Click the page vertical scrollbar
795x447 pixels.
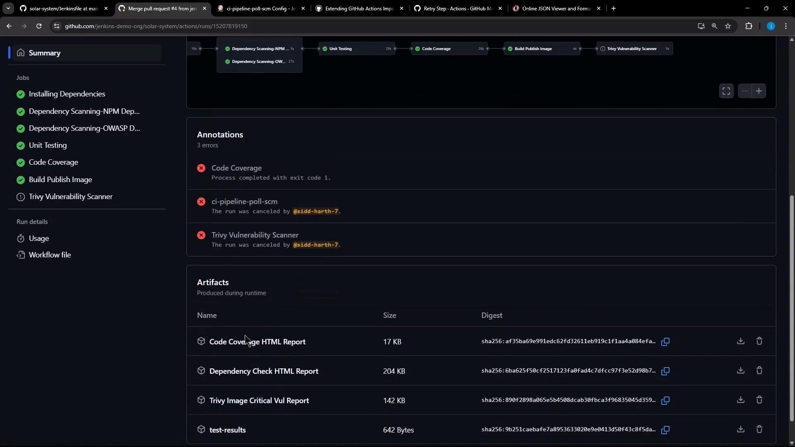[x=792, y=308]
